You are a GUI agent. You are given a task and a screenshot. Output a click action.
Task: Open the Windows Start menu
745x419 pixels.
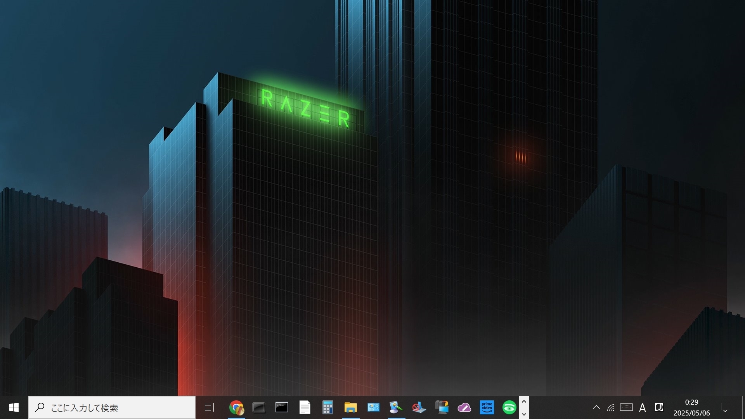[x=14, y=407]
